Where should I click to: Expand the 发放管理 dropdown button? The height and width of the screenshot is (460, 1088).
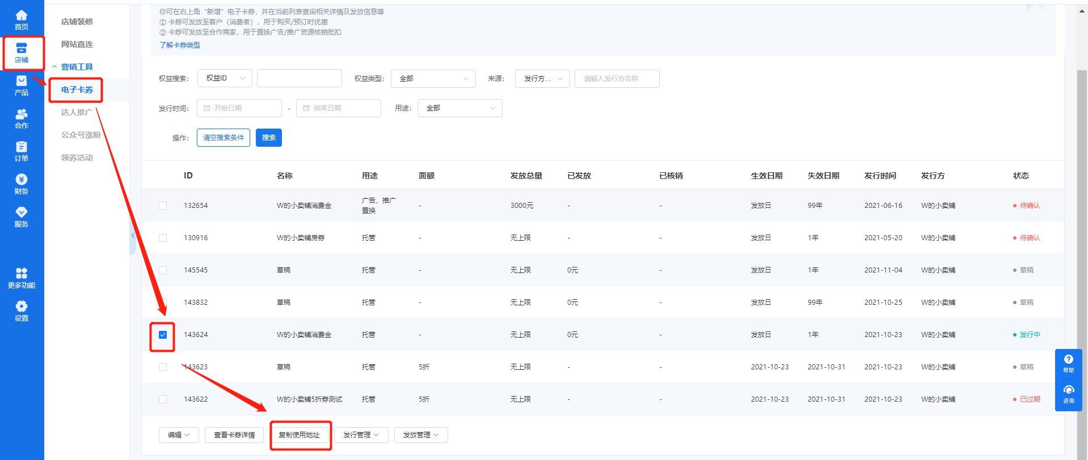coord(421,435)
